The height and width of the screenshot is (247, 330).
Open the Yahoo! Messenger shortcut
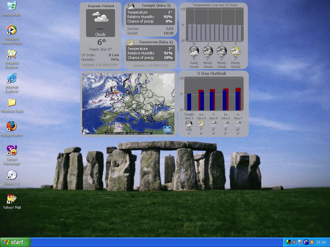tap(12, 151)
